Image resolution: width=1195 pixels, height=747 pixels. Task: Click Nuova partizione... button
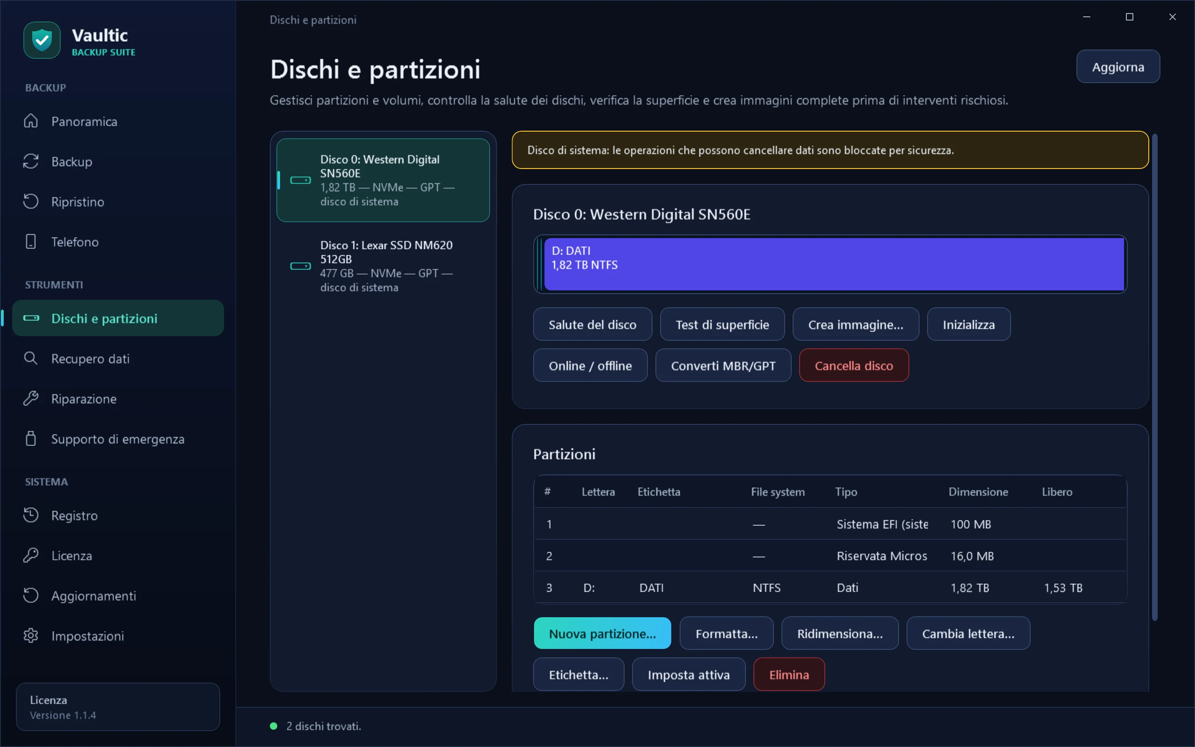pos(603,633)
